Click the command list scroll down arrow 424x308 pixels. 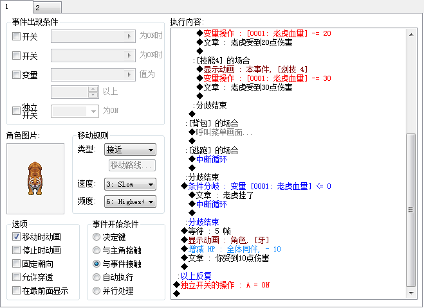coord(411,293)
